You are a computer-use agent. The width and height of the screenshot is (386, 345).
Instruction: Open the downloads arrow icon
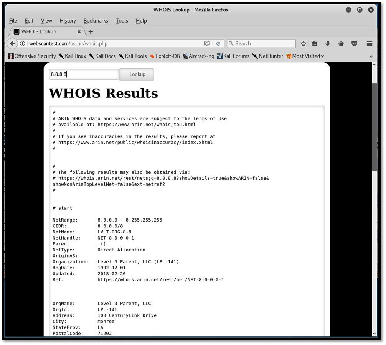(328, 44)
